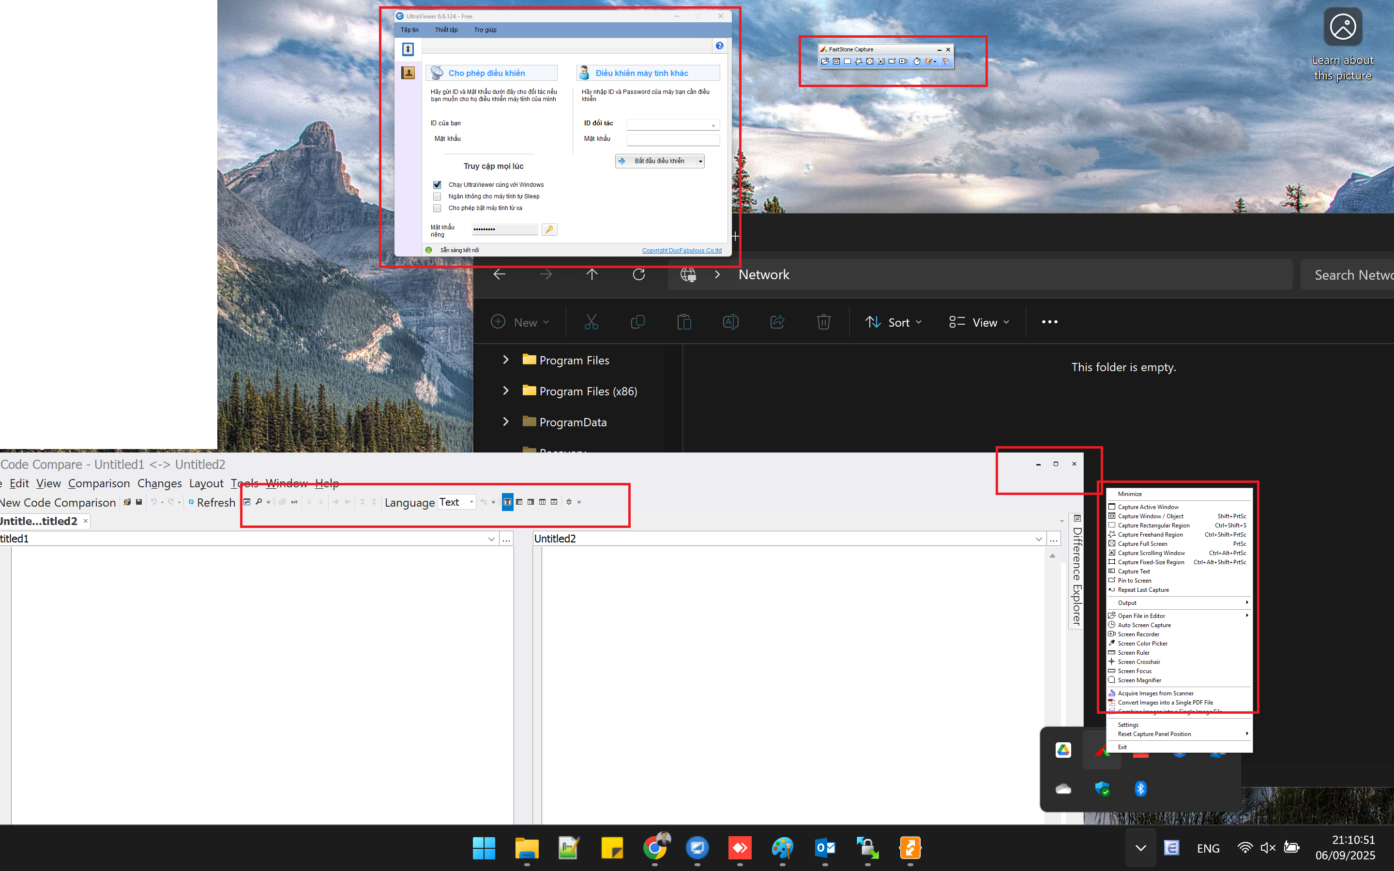
Task: Select rectangular region capture in FastStone panel
Action: coord(848,61)
